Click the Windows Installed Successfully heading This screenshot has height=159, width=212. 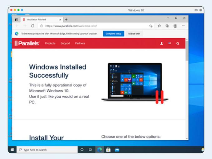58,71
